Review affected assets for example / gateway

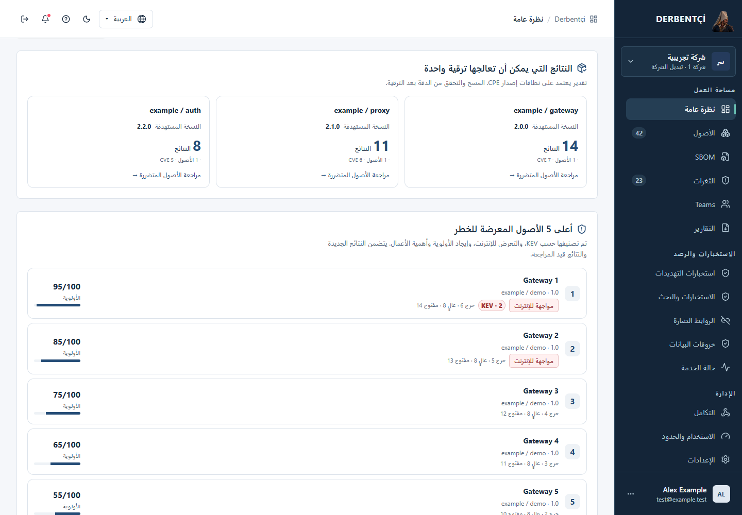click(544, 175)
